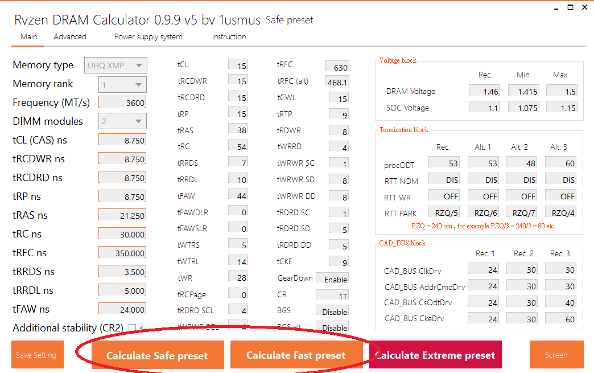
Task: Select DRAM Voltage Min value 1.415
Action: tap(523, 91)
